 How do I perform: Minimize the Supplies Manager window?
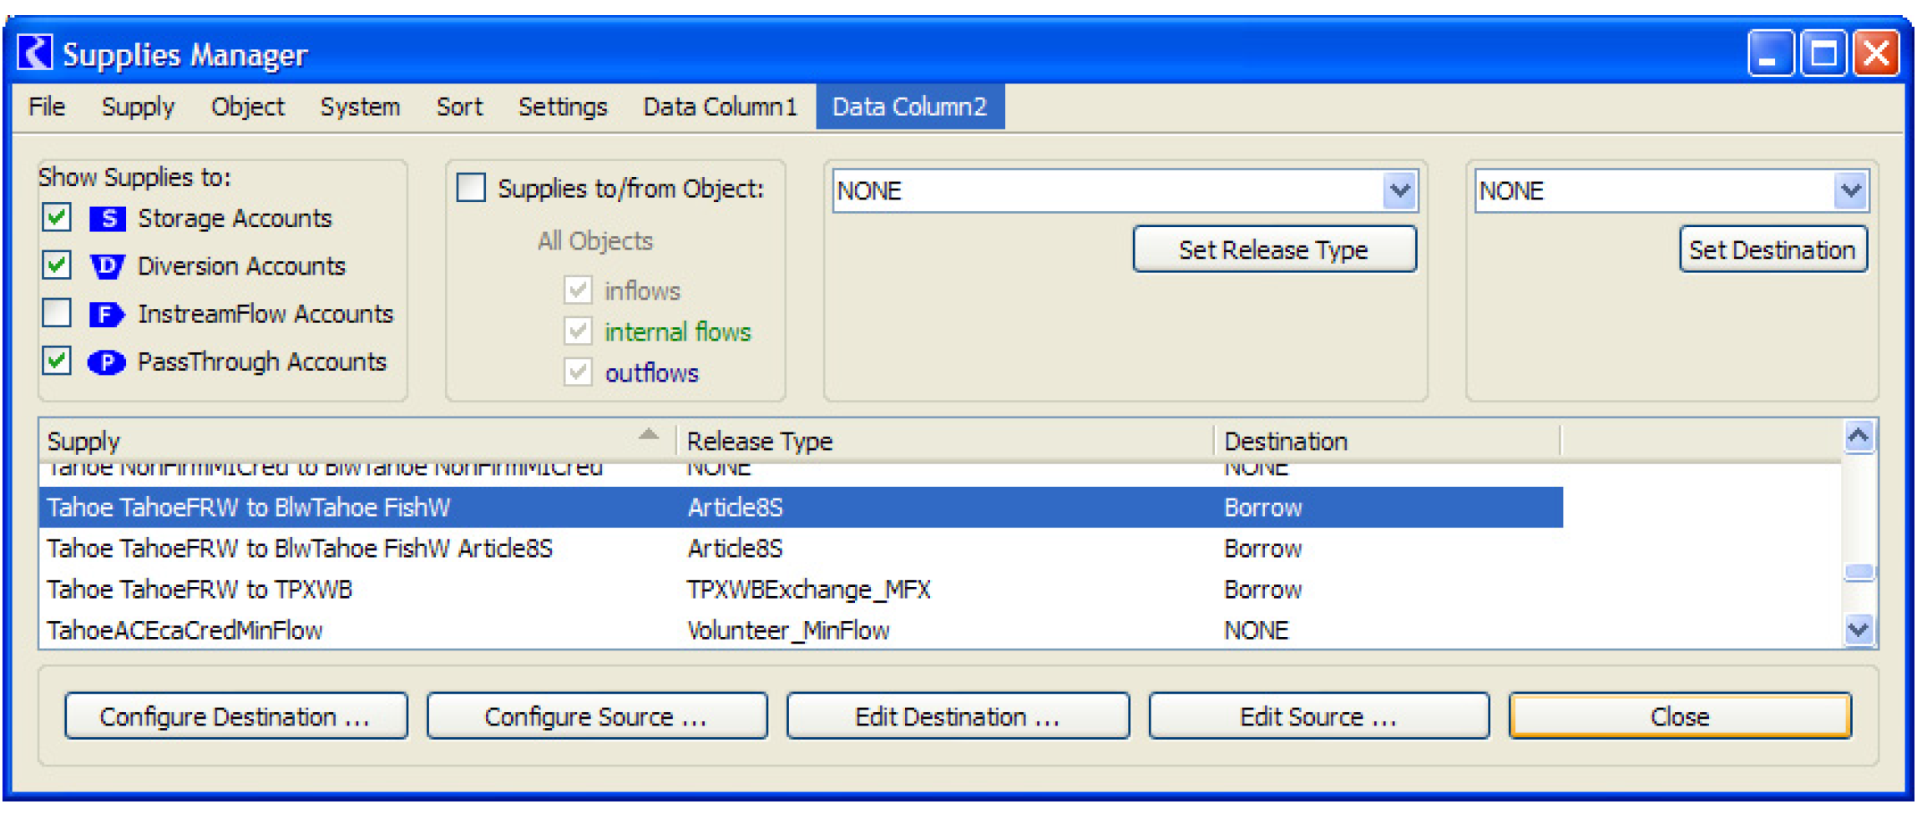(x=1770, y=54)
